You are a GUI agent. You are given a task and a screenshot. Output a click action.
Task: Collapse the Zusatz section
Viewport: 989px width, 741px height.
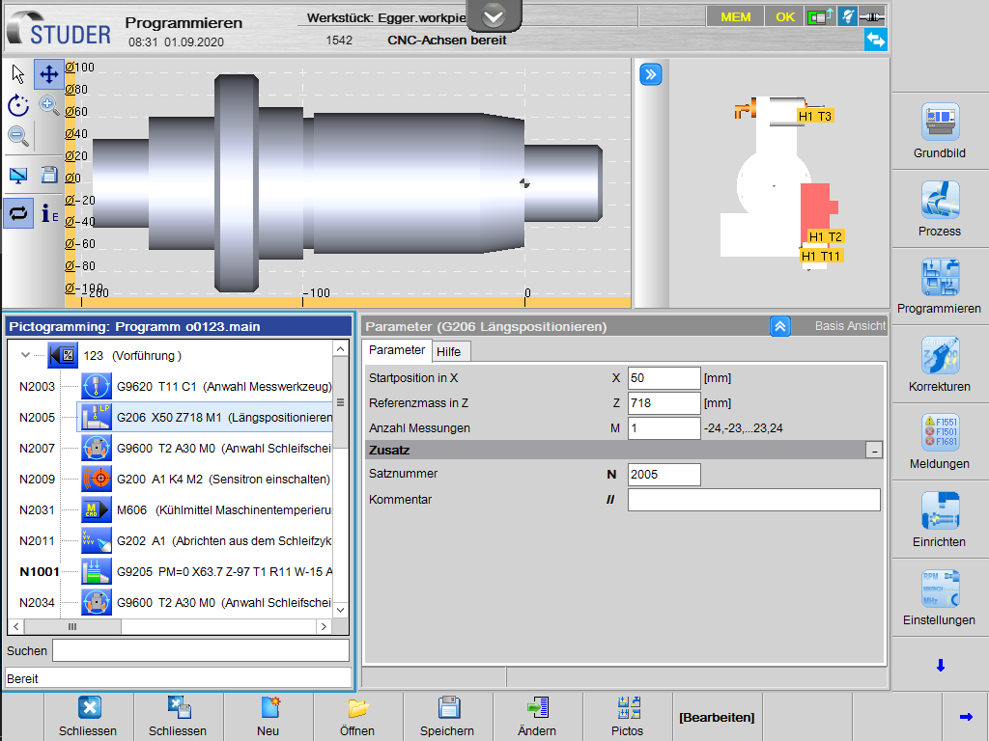(873, 451)
